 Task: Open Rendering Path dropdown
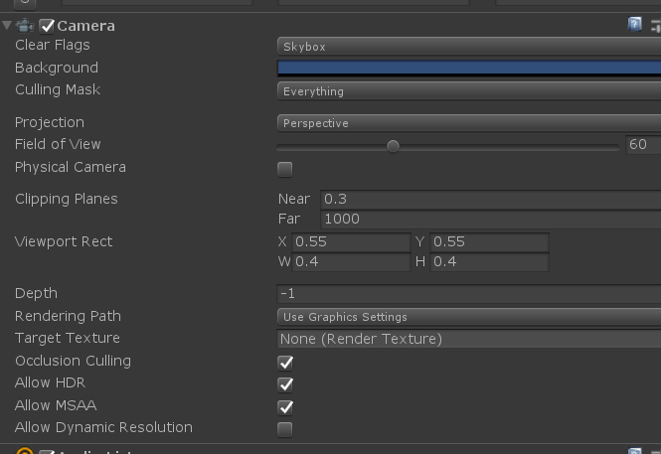[x=469, y=317]
